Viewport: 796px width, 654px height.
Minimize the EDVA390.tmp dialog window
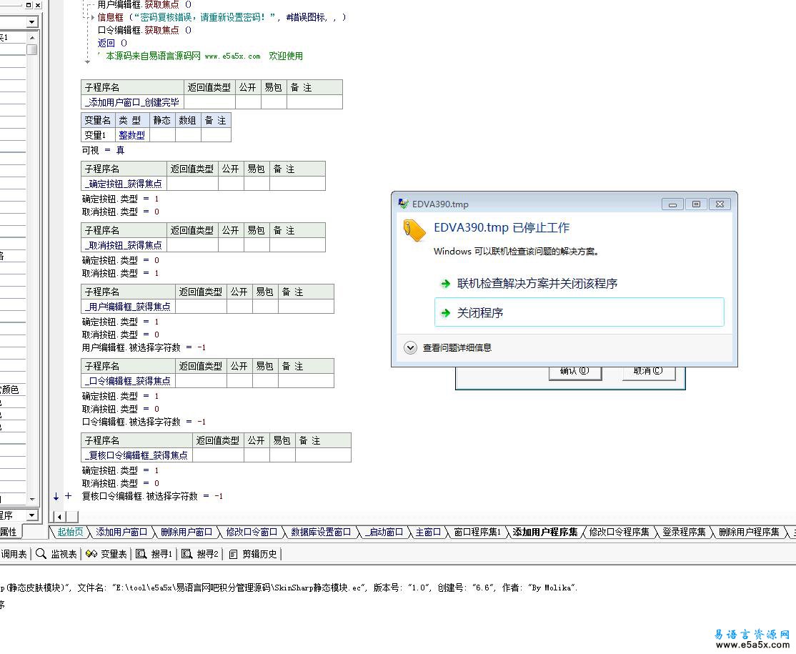tap(672, 204)
